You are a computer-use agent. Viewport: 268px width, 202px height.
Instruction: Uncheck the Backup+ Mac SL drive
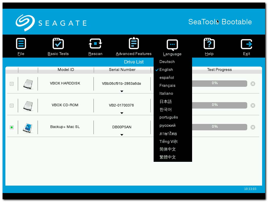click(x=11, y=127)
